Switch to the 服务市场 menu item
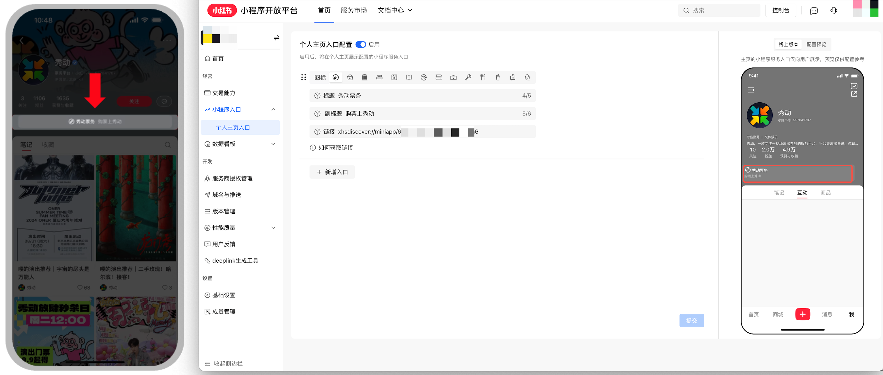 click(354, 10)
